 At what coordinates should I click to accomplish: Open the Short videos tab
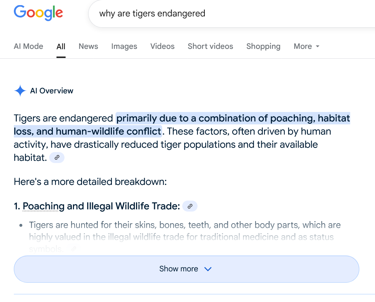211,46
